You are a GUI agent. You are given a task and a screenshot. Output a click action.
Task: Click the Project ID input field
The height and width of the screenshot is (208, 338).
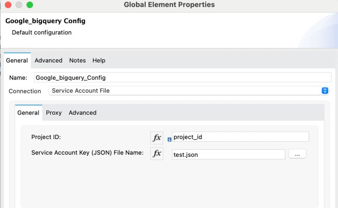click(240, 137)
